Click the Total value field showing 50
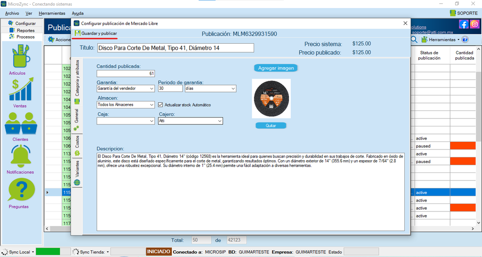Image resolution: width=482 pixels, height=257 pixels. coord(201,240)
